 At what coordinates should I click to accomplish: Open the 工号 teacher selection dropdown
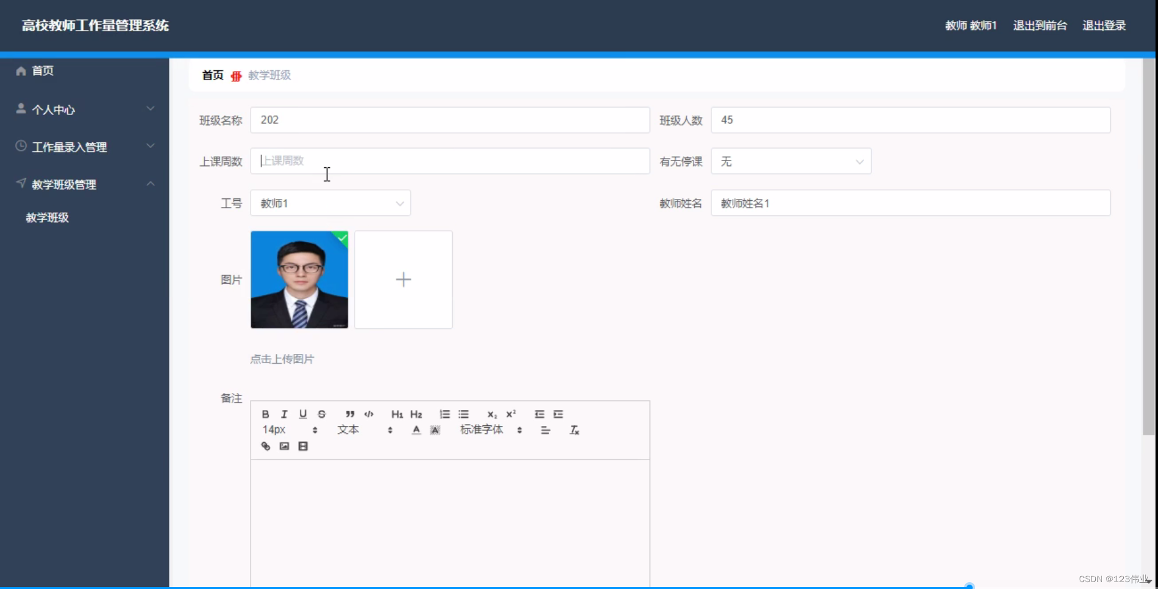(330, 203)
